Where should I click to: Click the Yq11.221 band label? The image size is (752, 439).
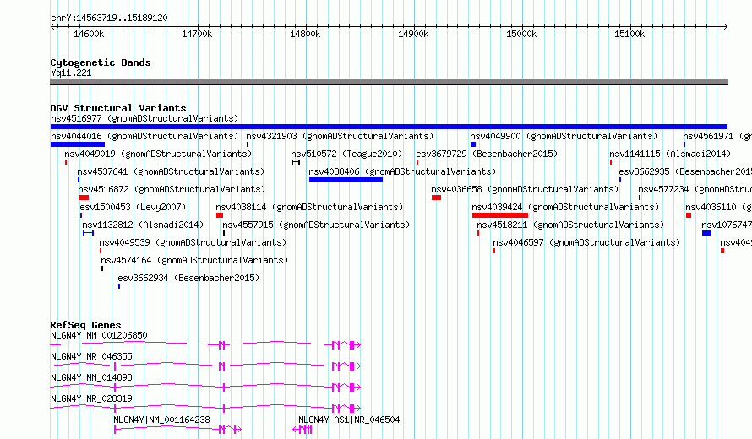coord(71,73)
